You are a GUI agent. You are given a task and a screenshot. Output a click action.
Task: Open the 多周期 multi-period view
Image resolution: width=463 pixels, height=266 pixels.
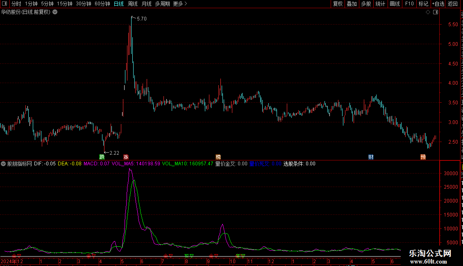tap(162, 4)
